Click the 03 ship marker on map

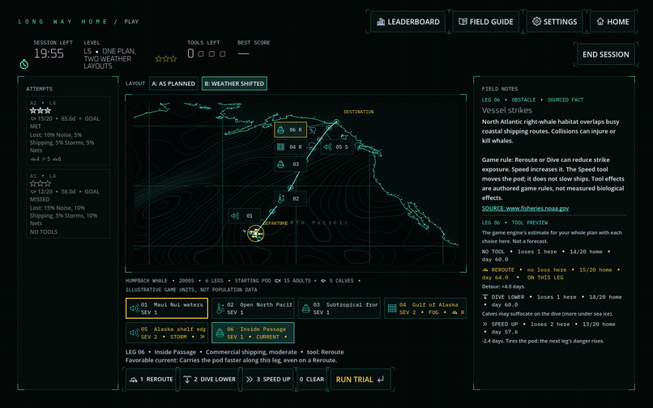290,164
